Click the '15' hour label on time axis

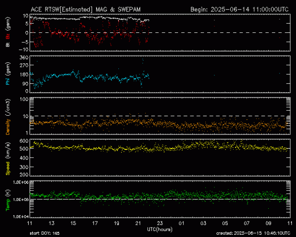73,223
